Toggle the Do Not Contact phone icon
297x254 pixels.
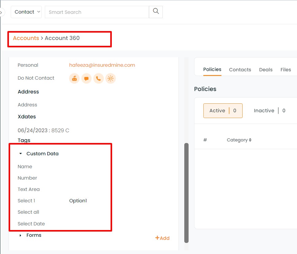point(99,78)
